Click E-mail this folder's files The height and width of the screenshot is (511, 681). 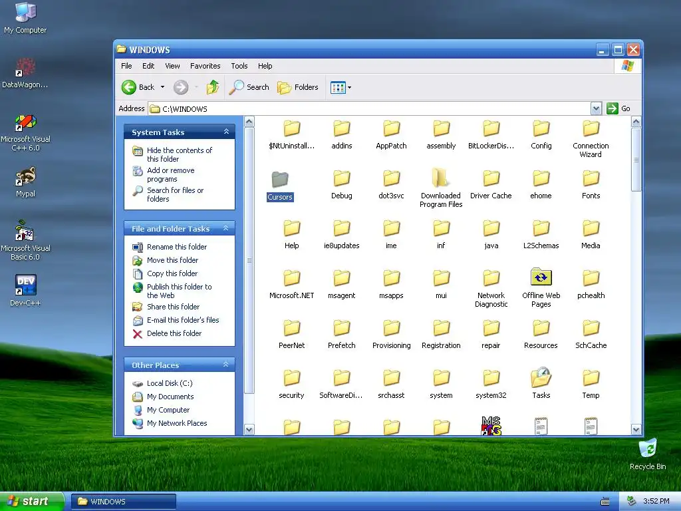coord(183,320)
